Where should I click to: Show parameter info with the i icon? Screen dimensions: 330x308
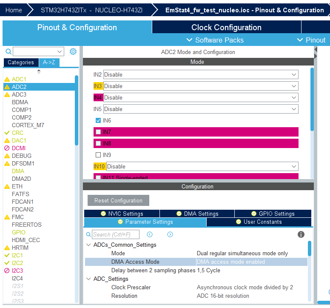point(301,234)
